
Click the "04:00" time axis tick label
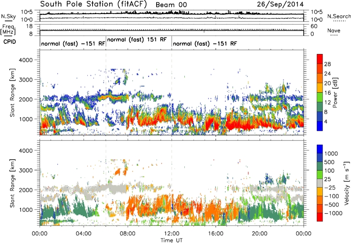pyautogui.click(x=84, y=234)
